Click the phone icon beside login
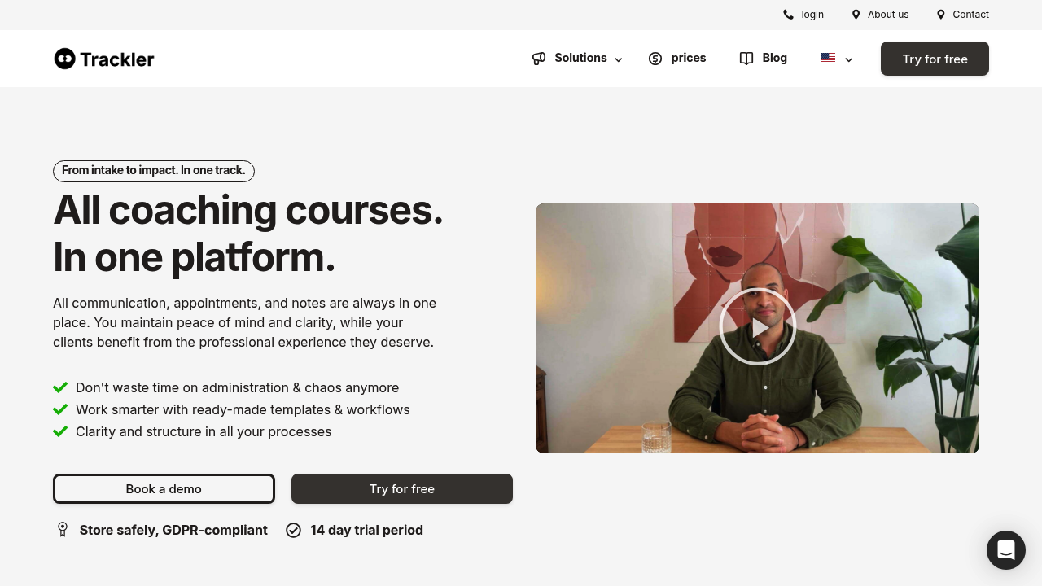Image resolution: width=1042 pixels, height=586 pixels. (788, 15)
